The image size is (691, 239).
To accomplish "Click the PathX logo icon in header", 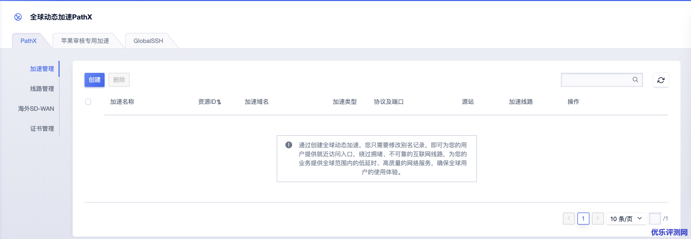I will tap(18, 17).
